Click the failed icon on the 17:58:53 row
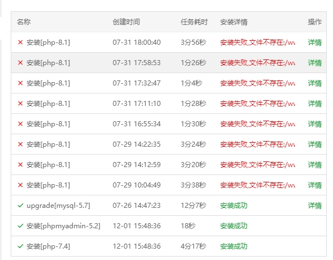Screen dimensions: 333x260 pos(20,63)
